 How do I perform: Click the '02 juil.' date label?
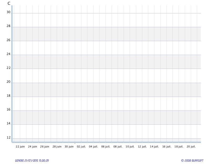tap(81, 147)
